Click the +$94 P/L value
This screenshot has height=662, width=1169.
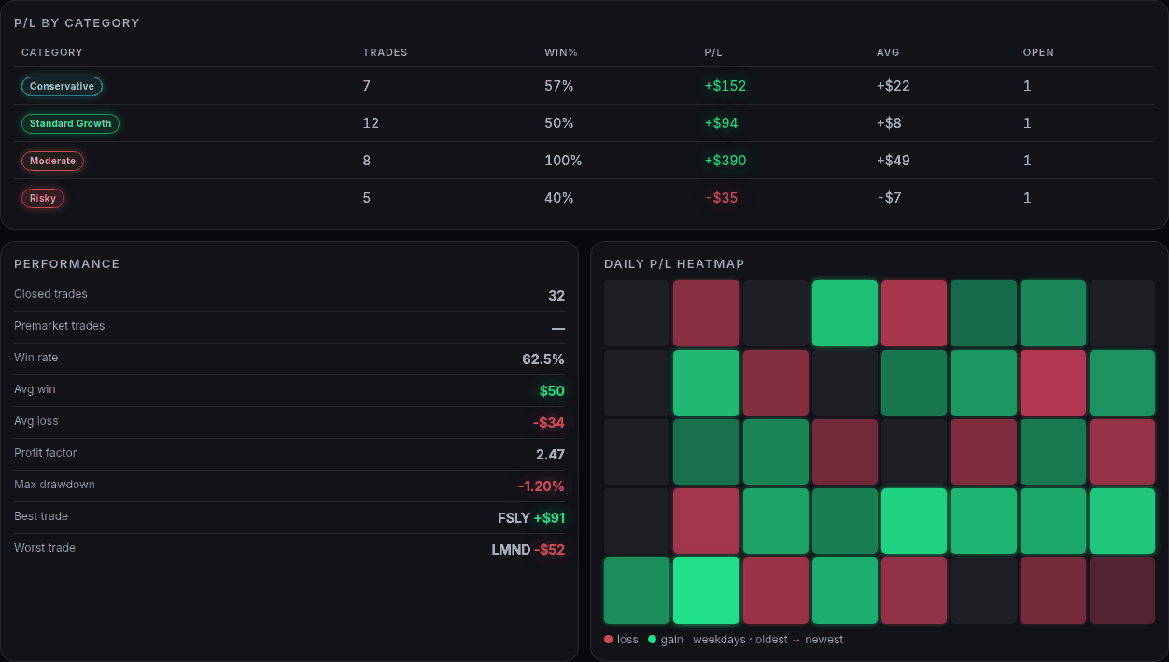coord(722,123)
